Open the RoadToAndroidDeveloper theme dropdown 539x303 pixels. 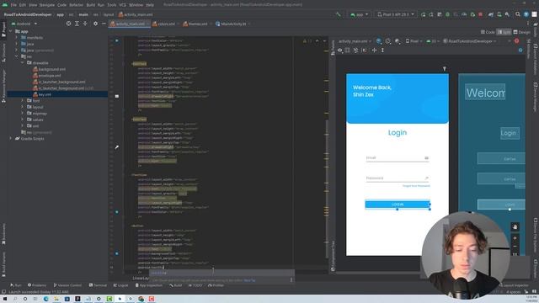(470, 41)
